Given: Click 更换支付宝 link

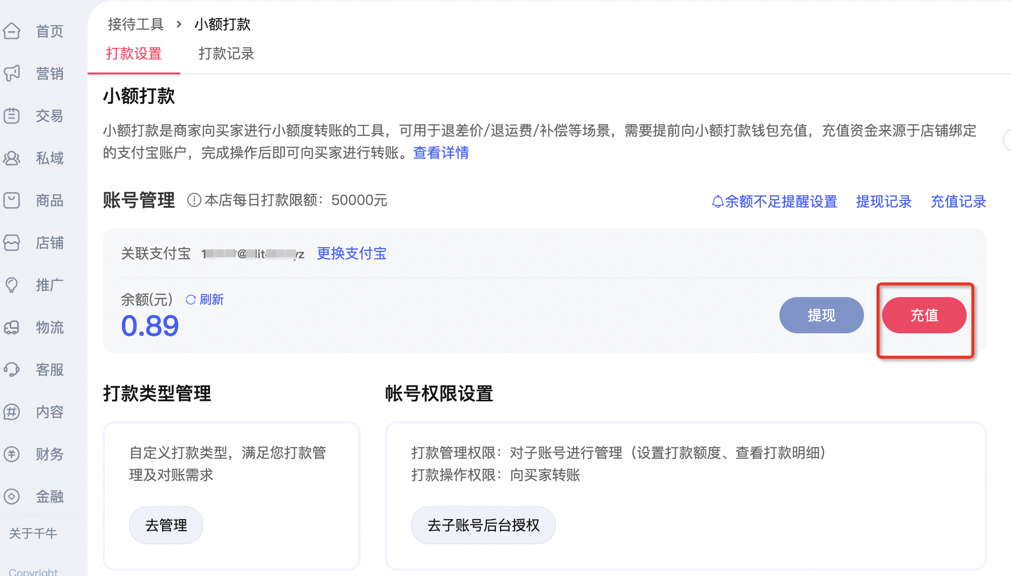Looking at the screenshot, I should coord(352,253).
